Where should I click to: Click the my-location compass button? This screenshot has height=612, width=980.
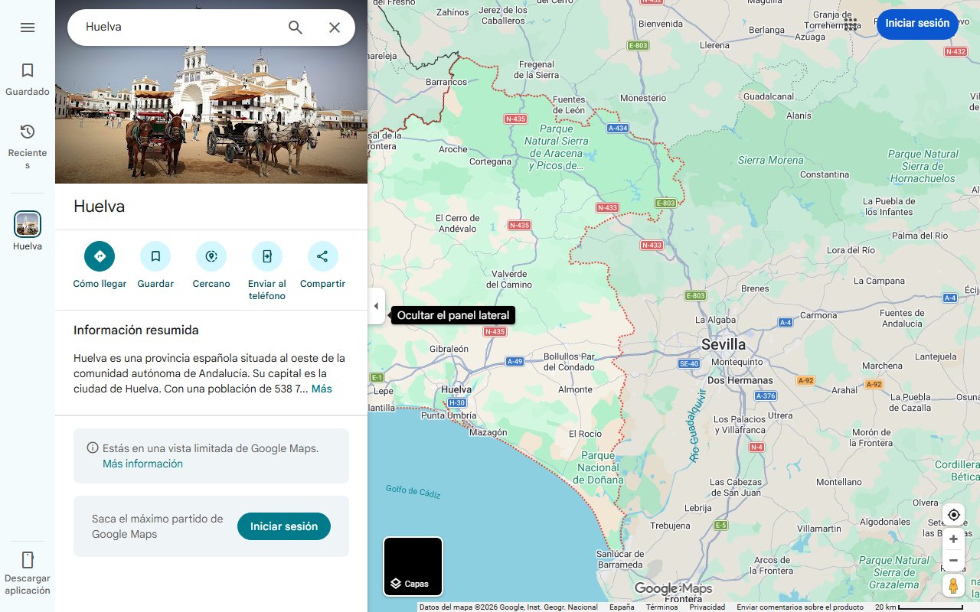pyautogui.click(x=953, y=515)
